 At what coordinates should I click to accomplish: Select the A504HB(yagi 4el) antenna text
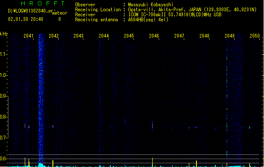click(x=148, y=20)
